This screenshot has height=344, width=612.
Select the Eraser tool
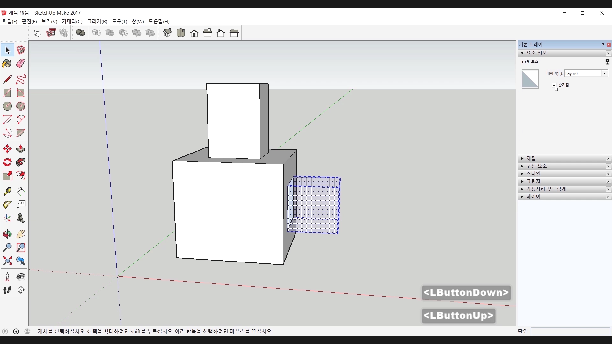tap(21, 63)
